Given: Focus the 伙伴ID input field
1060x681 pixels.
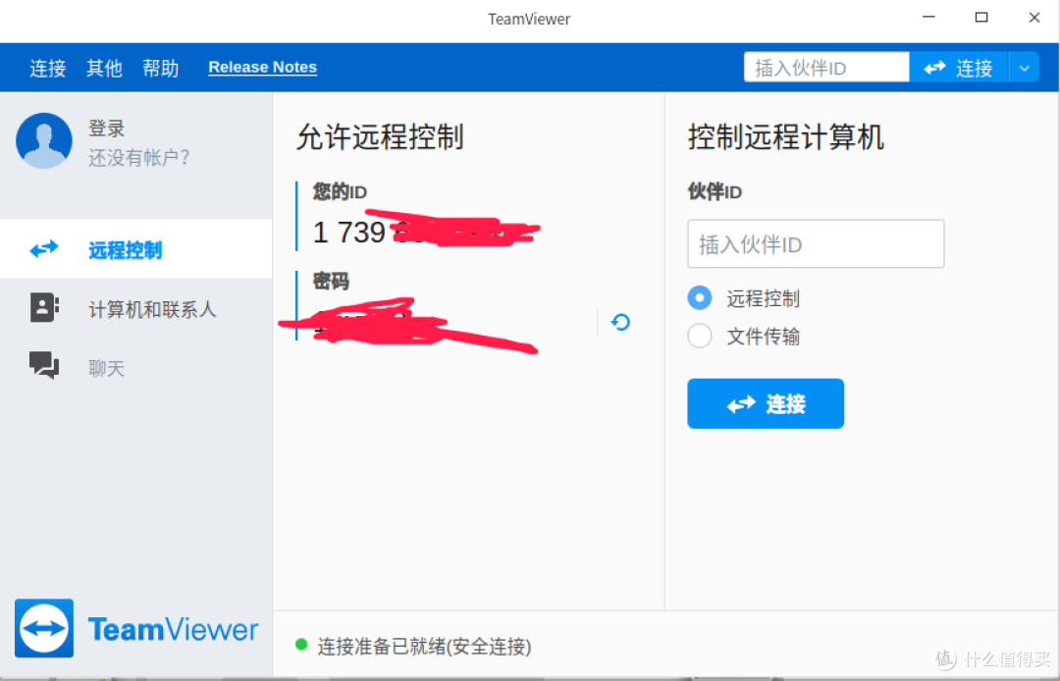Looking at the screenshot, I should pos(816,244).
